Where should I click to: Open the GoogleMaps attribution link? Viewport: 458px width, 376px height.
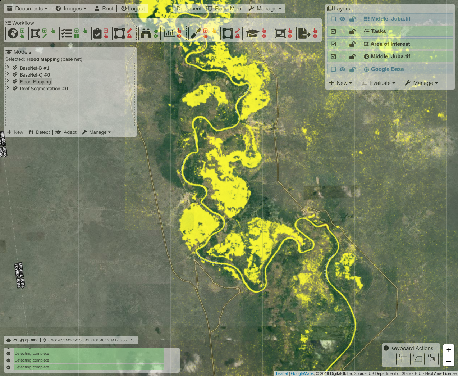tap(302, 373)
